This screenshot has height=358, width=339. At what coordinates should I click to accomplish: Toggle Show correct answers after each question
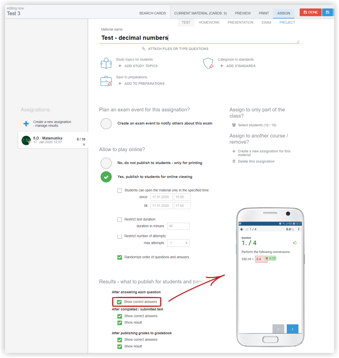click(119, 302)
